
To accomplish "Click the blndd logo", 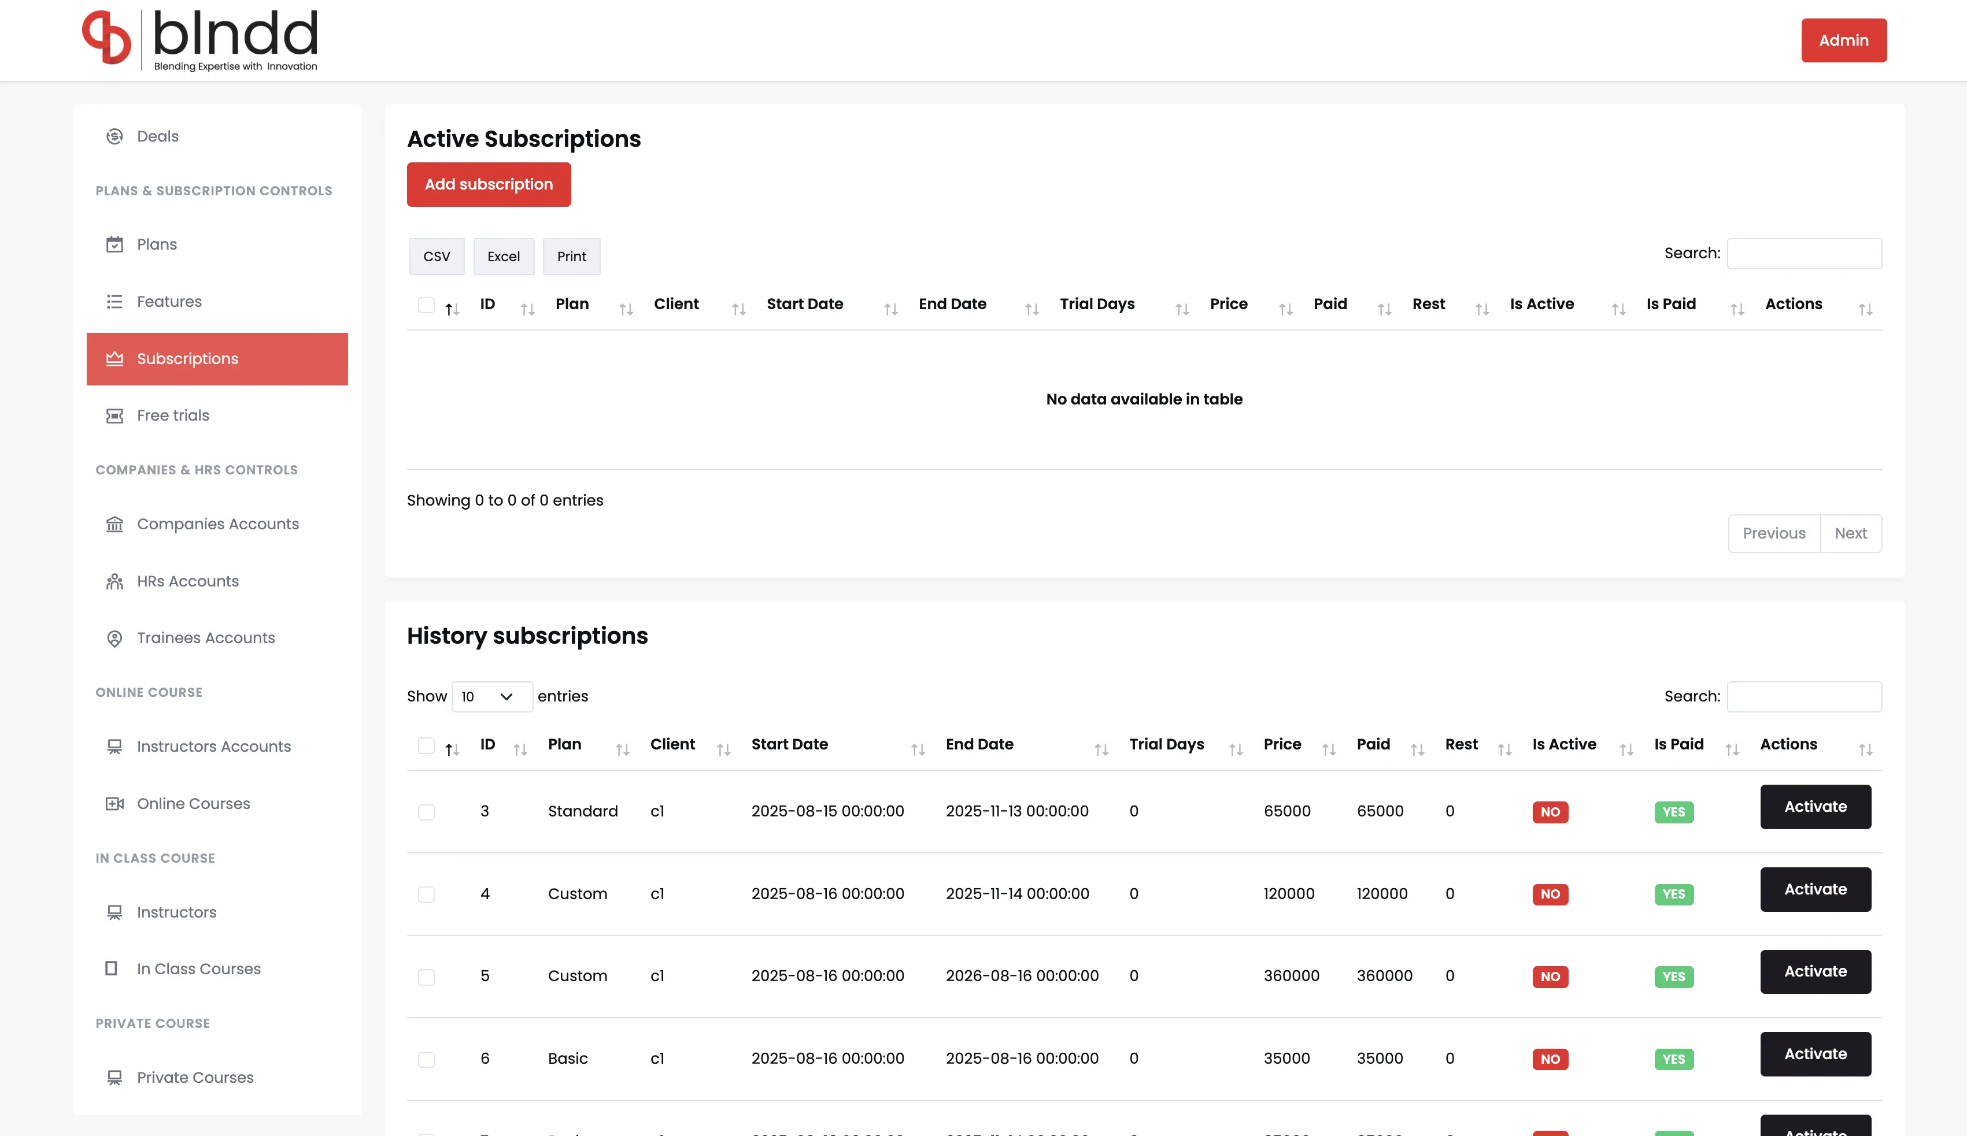I will click(x=200, y=40).
